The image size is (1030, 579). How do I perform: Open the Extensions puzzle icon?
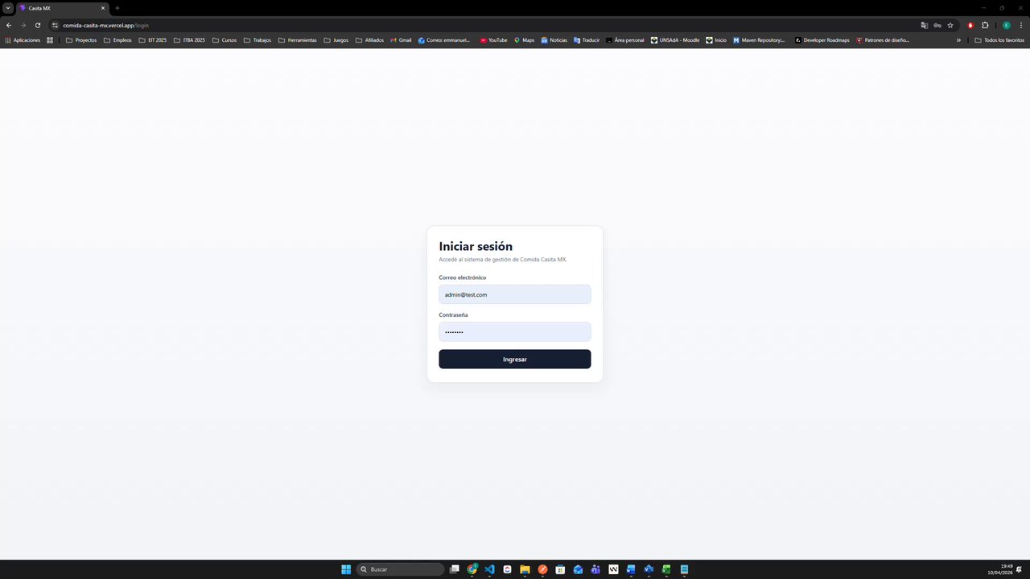(985, 25)
